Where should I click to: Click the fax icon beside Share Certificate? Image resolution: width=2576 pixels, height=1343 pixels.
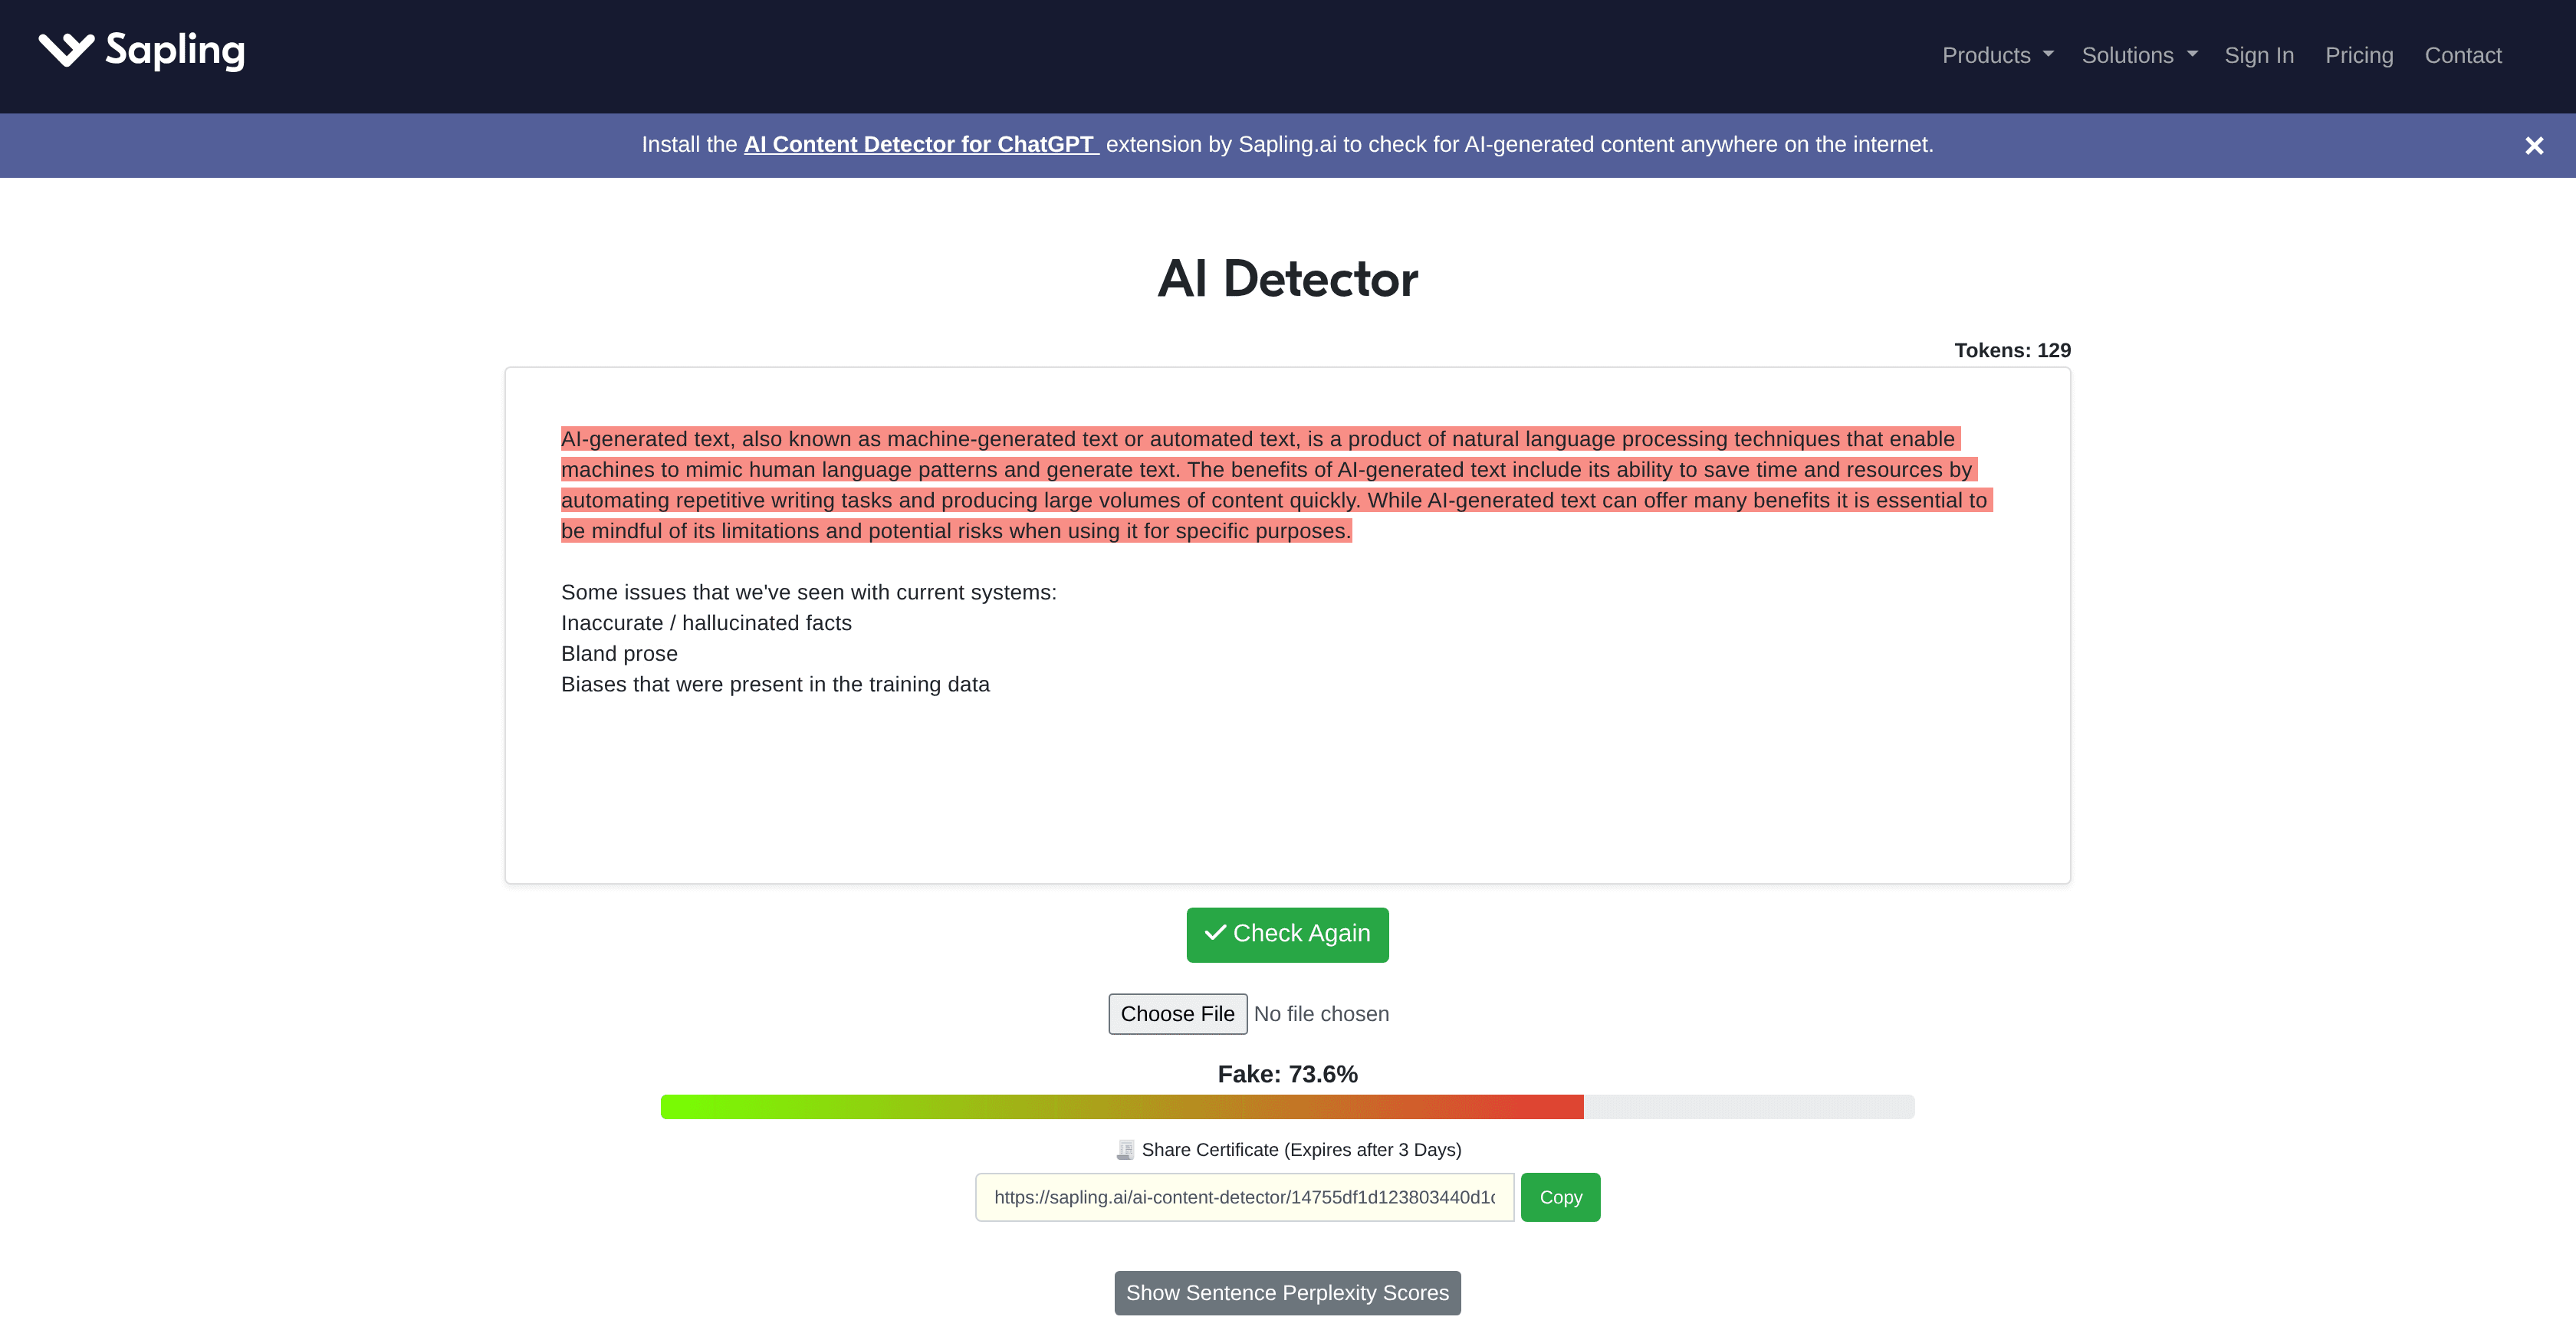1126,1149
